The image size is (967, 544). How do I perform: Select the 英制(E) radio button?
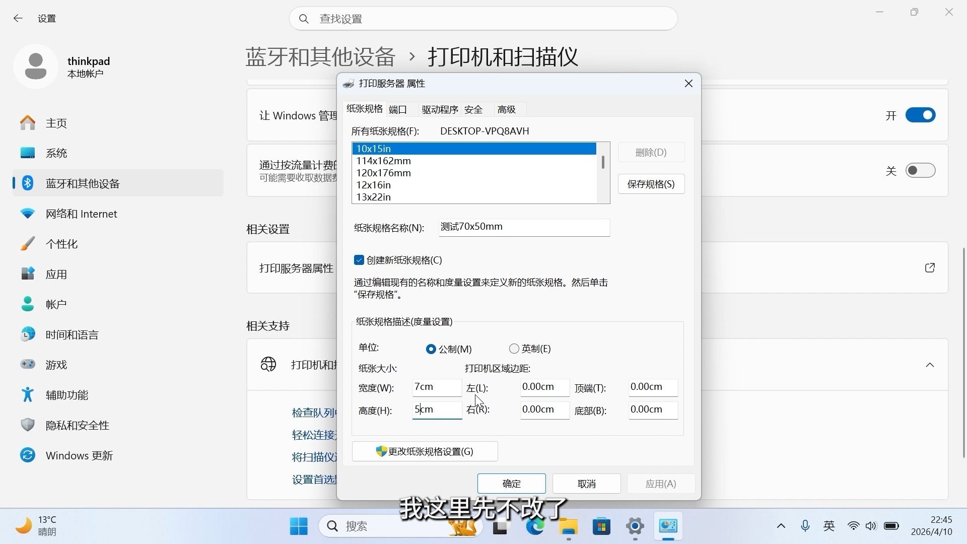(x=514, y=349)
